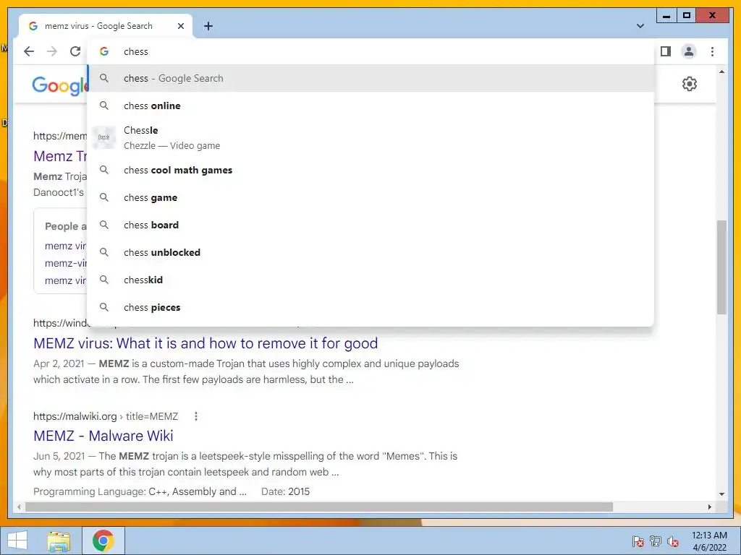741x555 pixels.
Task: Minimize the Chrome window
Action: tap(666, 16)
